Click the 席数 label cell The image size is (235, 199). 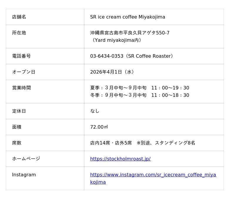click(x=17, y=143)
